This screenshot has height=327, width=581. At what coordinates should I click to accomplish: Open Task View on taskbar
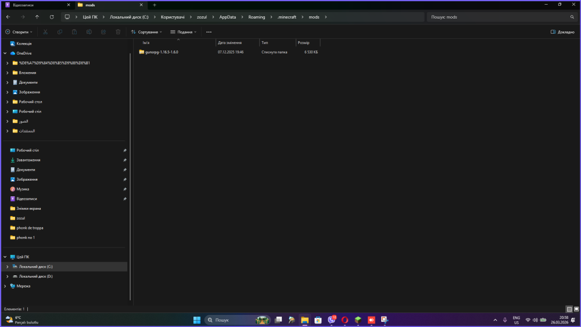(x=278, y=320)
